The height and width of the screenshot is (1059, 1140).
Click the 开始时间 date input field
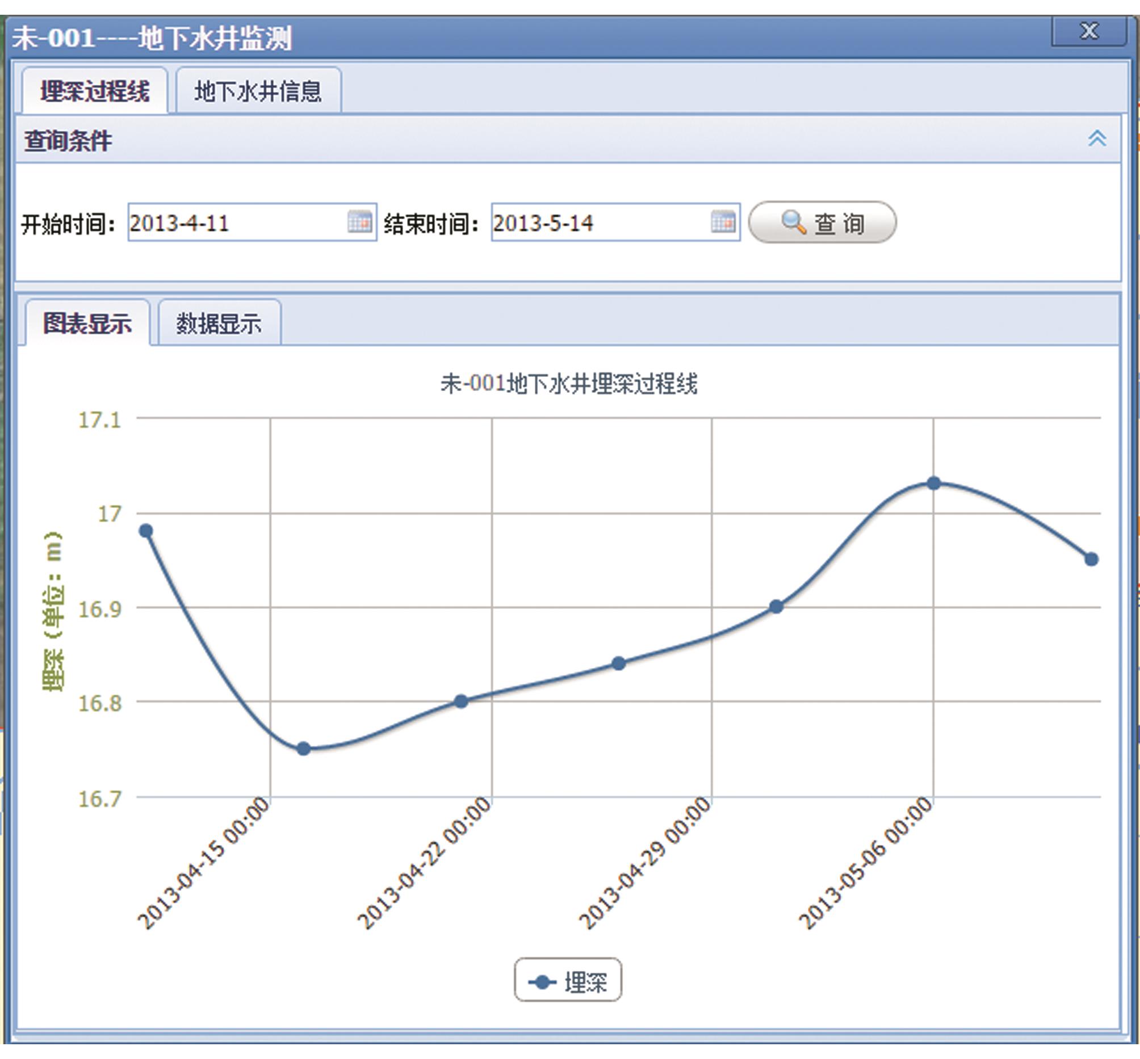[x=235, y=222]
